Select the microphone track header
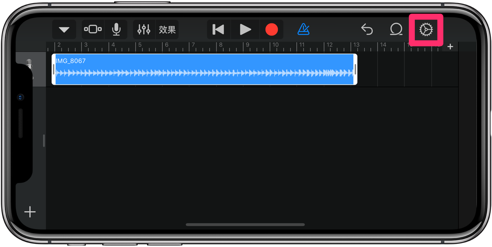 [x=30, y=69]
